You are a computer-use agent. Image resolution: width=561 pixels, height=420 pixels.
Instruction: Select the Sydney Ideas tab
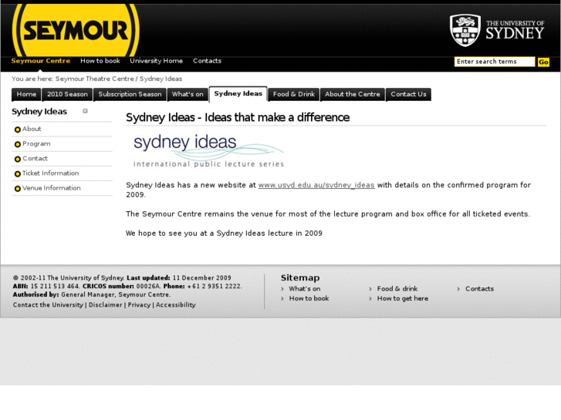pyautogui.click(x=238, y=94)
